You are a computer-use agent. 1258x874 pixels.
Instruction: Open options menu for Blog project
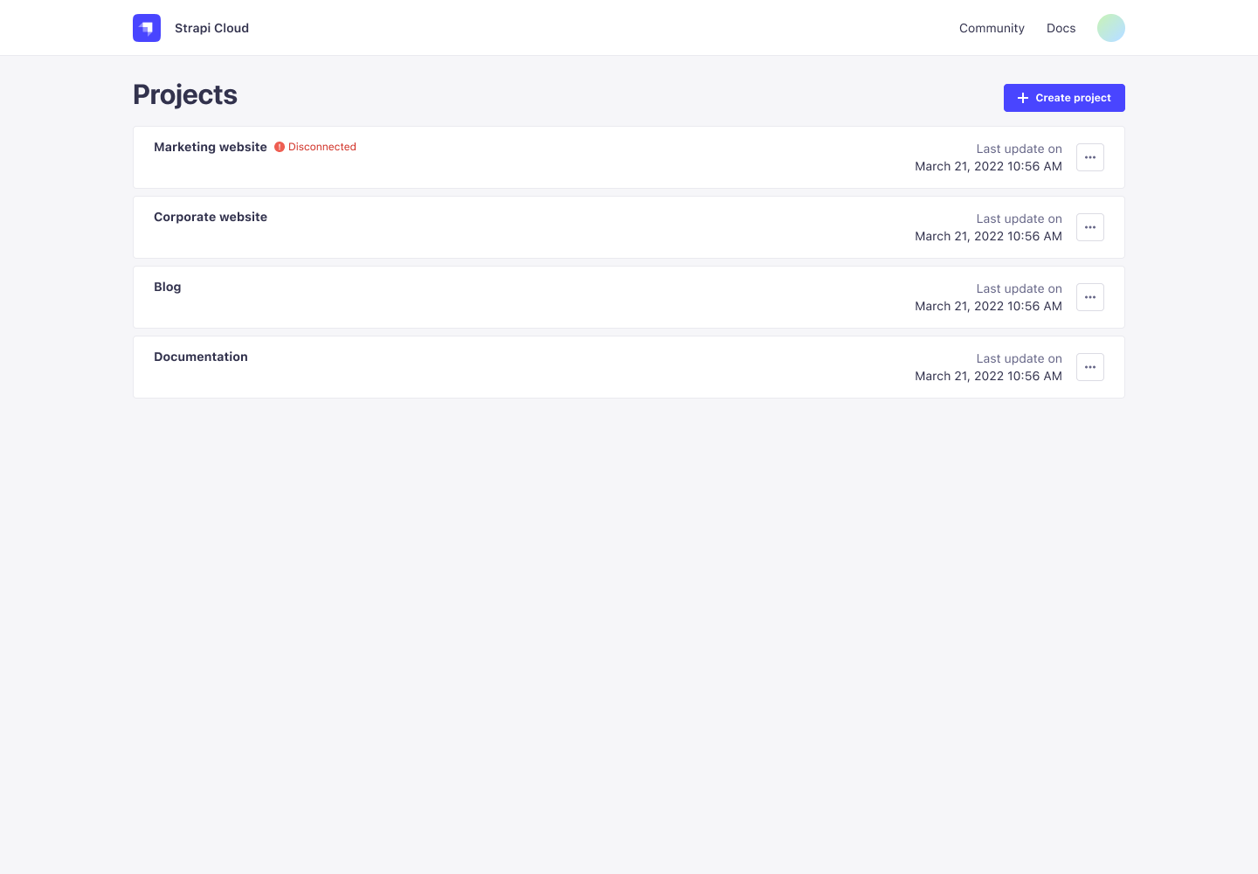pyautogui.click(x=1089, y=297)
